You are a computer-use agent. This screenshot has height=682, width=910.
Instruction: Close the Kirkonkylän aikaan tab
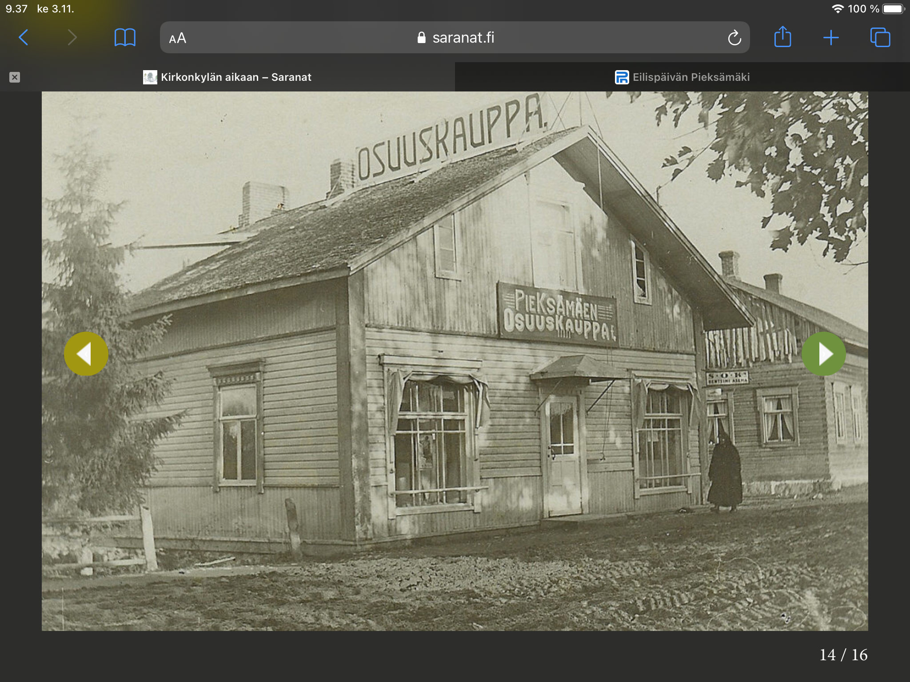15,77
